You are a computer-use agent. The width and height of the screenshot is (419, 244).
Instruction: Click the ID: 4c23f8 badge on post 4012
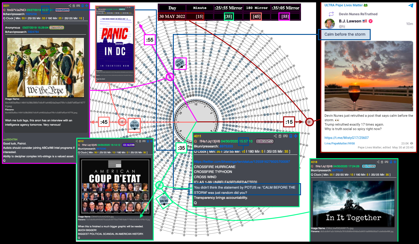(128, 145)
